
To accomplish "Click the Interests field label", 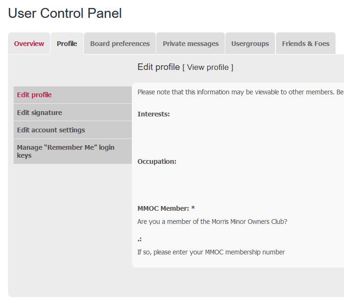I will click(x=153, y=114).
